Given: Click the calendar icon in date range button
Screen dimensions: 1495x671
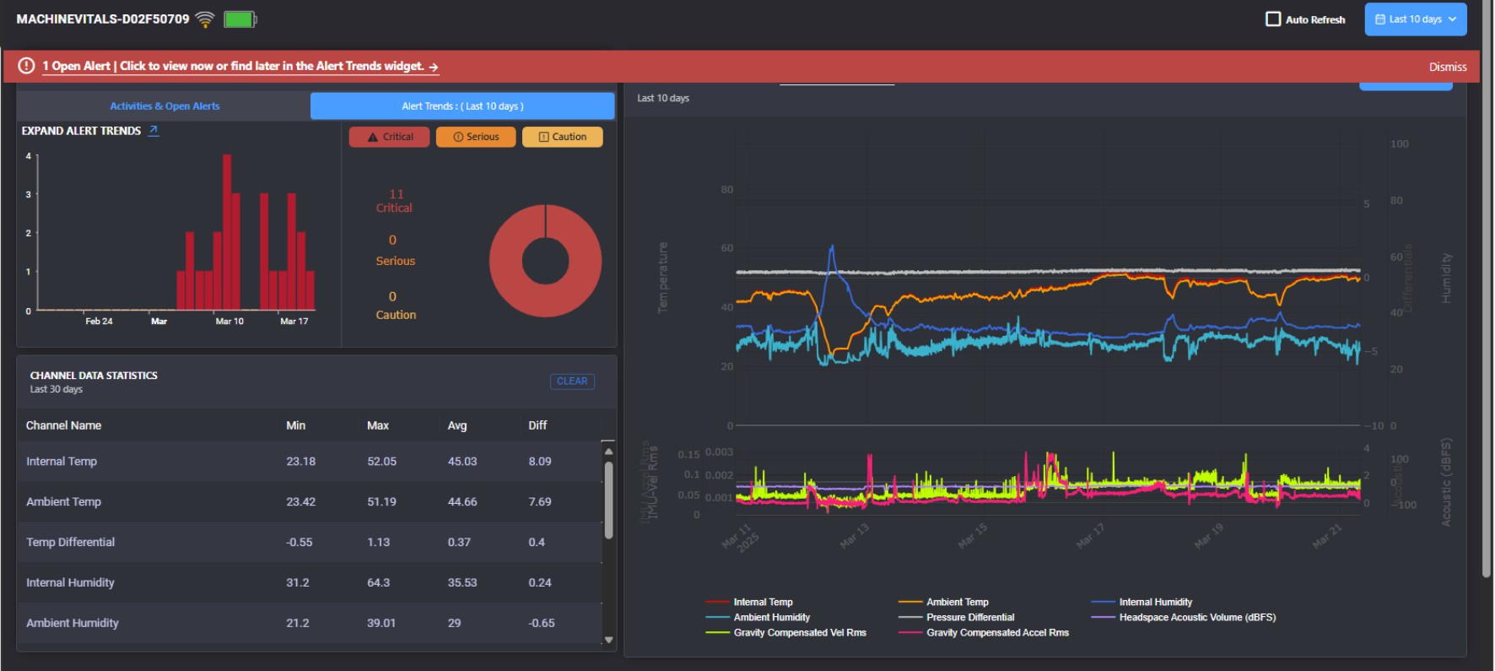Looking at the screenshot, I should click(x=1380, y=19).
